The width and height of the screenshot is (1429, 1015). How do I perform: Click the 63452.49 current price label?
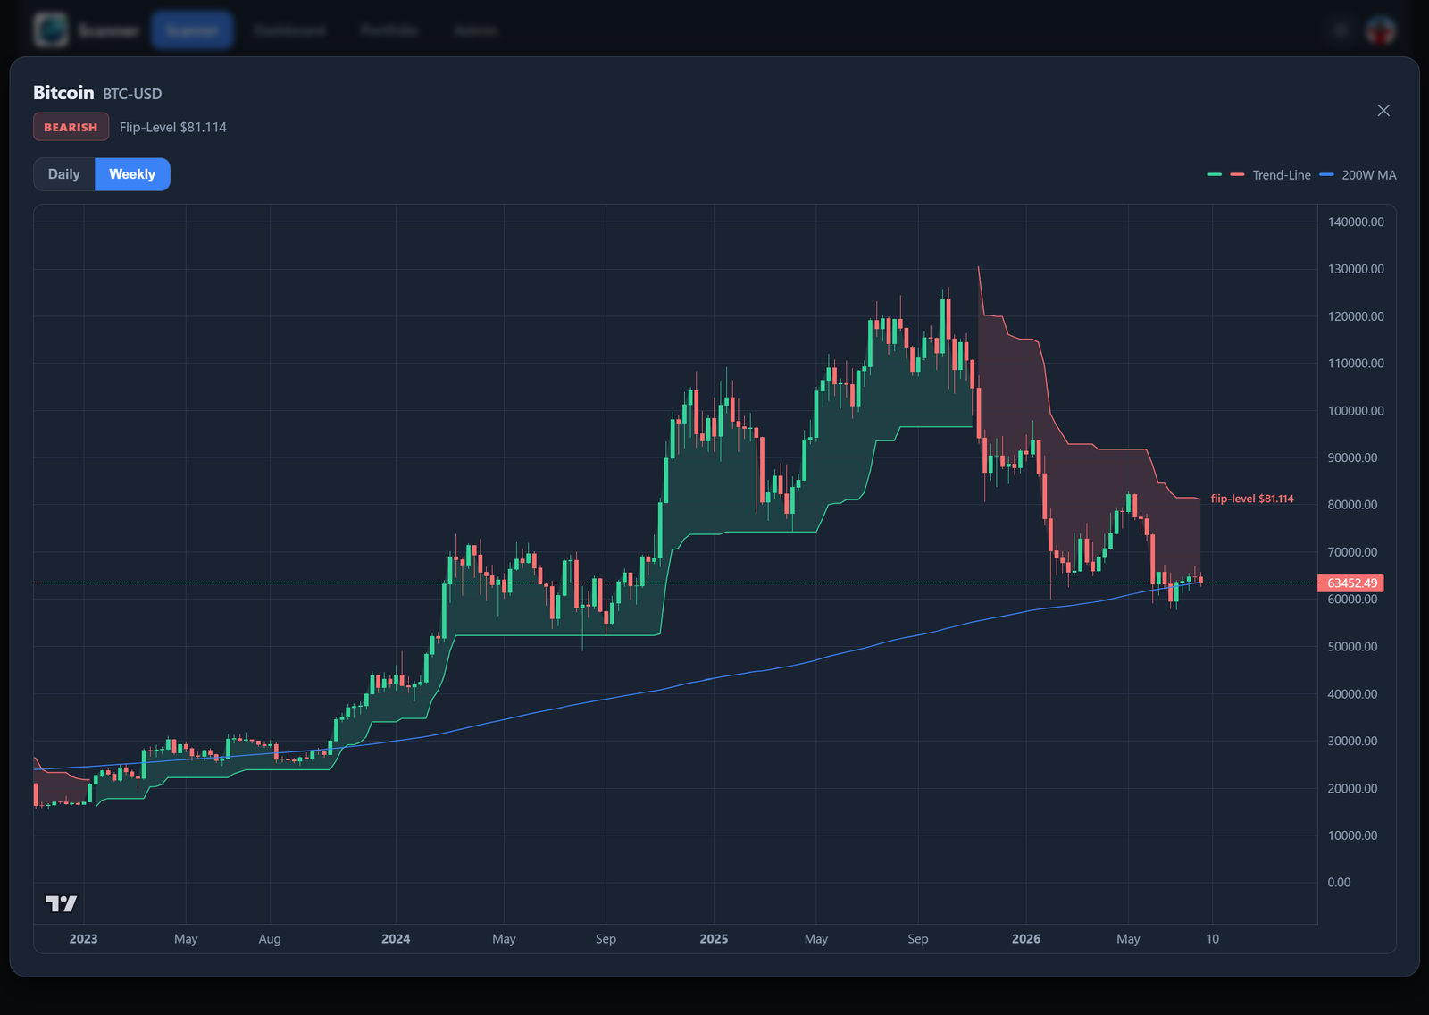pyautogui.click(x=1350, y=583)
